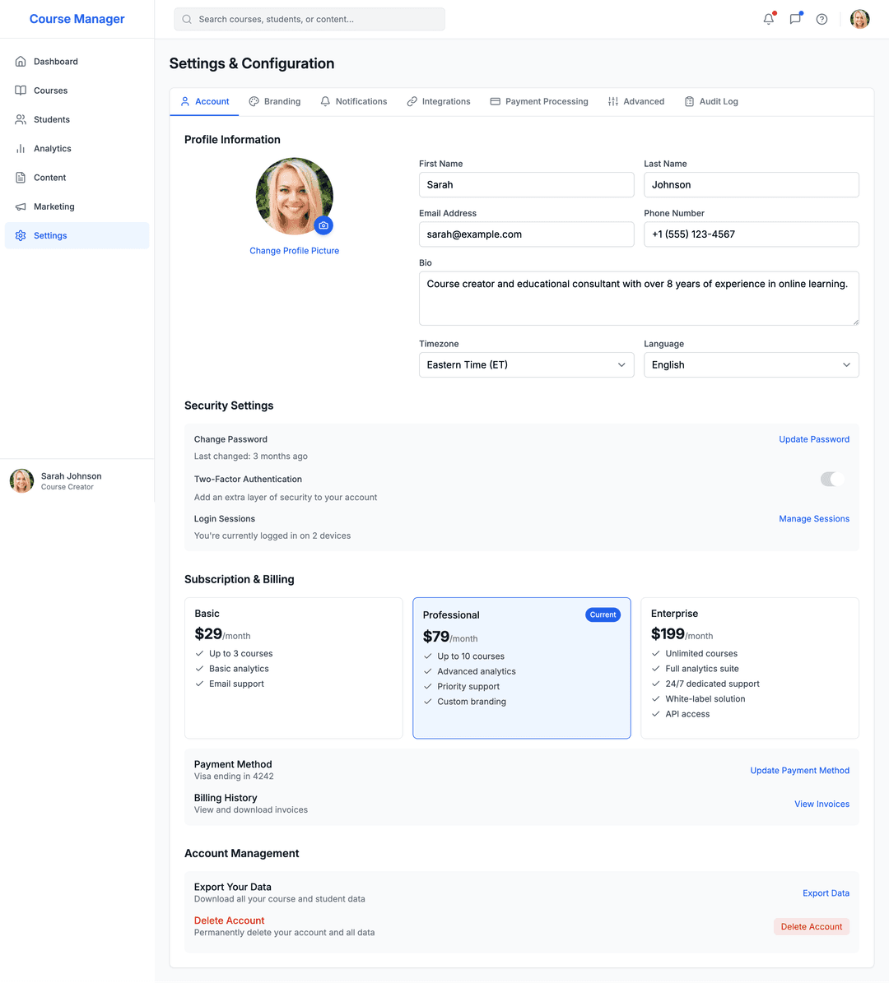
Task: Click the search courses input field
Action: (310, 19)
